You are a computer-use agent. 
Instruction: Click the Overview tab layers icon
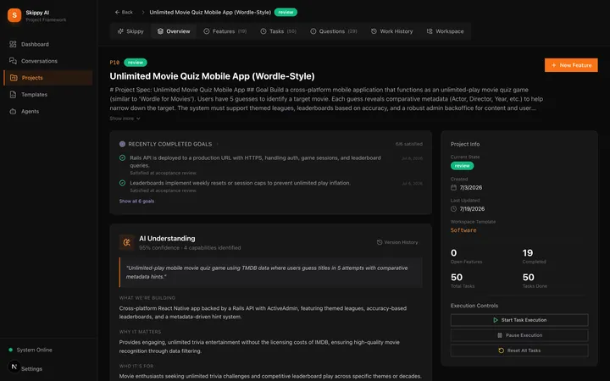click(160, 31)
